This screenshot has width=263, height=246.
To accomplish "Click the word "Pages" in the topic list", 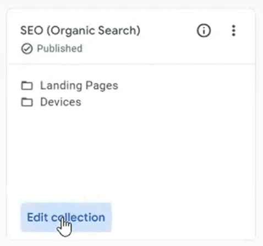I will coord(102,85).
